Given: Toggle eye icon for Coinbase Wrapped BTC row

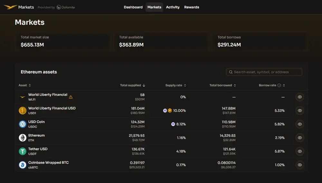Looking at the screenshot, I should point(300,165).
